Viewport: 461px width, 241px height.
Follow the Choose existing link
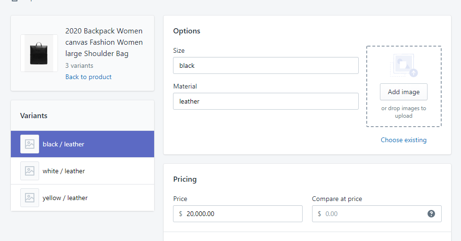pos(403,140)
